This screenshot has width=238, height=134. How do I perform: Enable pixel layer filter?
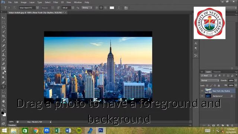pyautogui.click(x=215, y=76)
